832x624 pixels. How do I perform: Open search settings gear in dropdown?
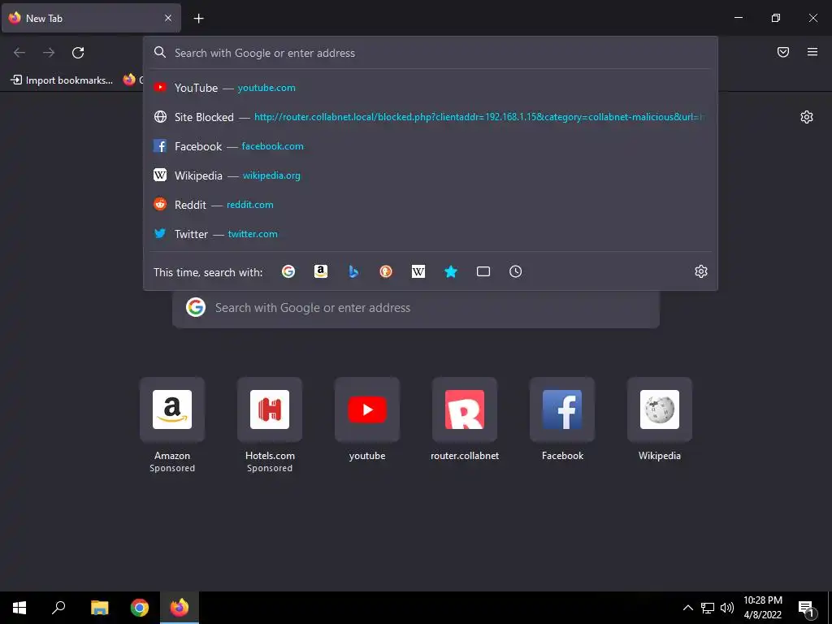(701, 271)
